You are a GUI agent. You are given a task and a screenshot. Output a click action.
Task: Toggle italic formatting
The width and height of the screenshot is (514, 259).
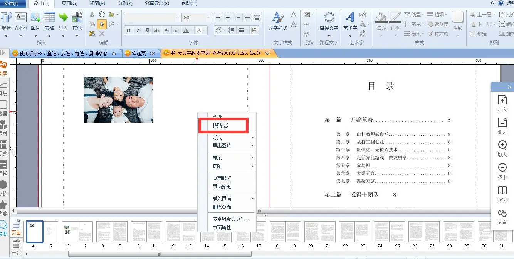pyautogui.click(x=138, y=30)
